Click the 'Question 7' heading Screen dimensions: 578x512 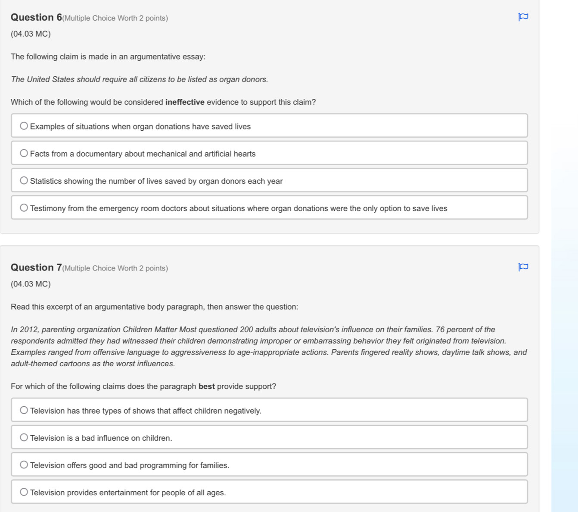[x=37, y=267]
